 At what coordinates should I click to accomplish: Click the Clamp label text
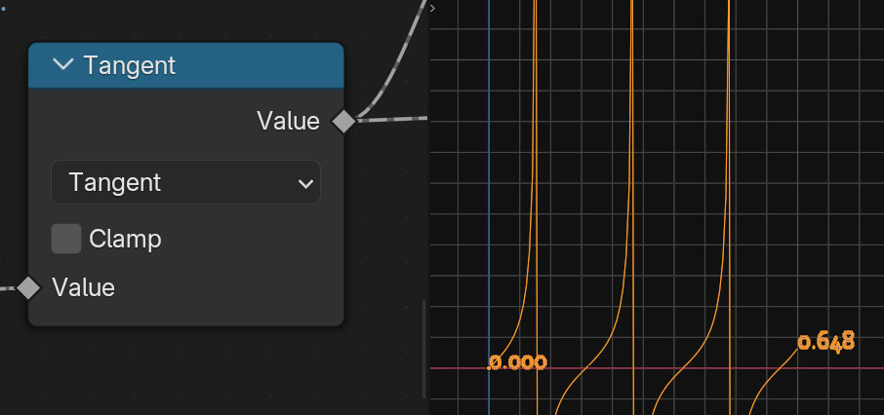pos(125,240)
